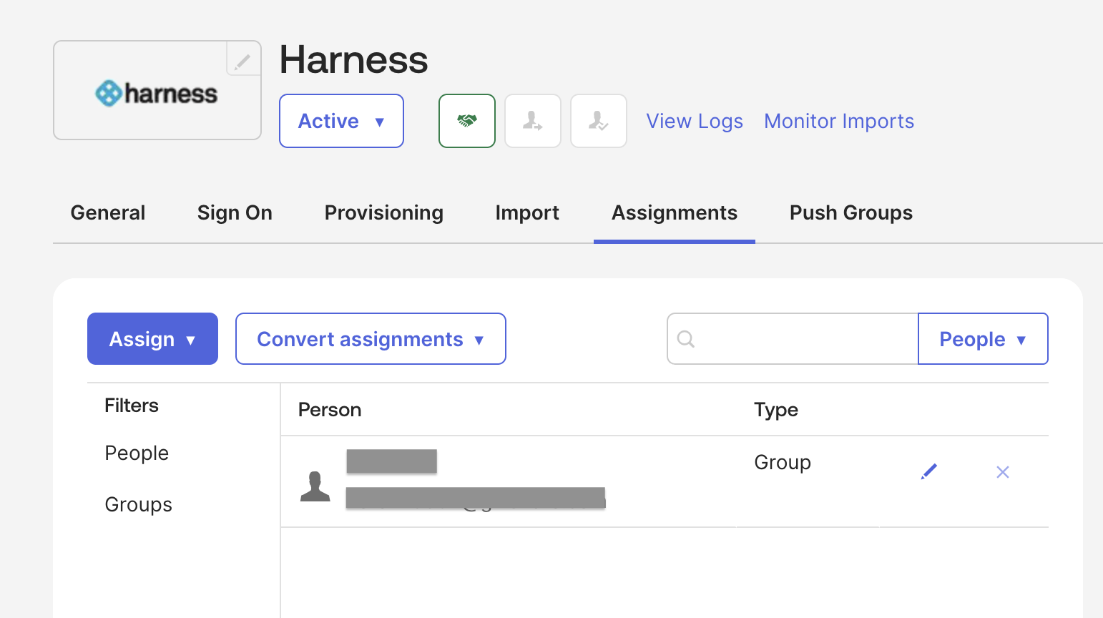The width and height of the screenshot is (1103, 618).
Task: Click the Person column header
Action: click(x=330, y=410)
